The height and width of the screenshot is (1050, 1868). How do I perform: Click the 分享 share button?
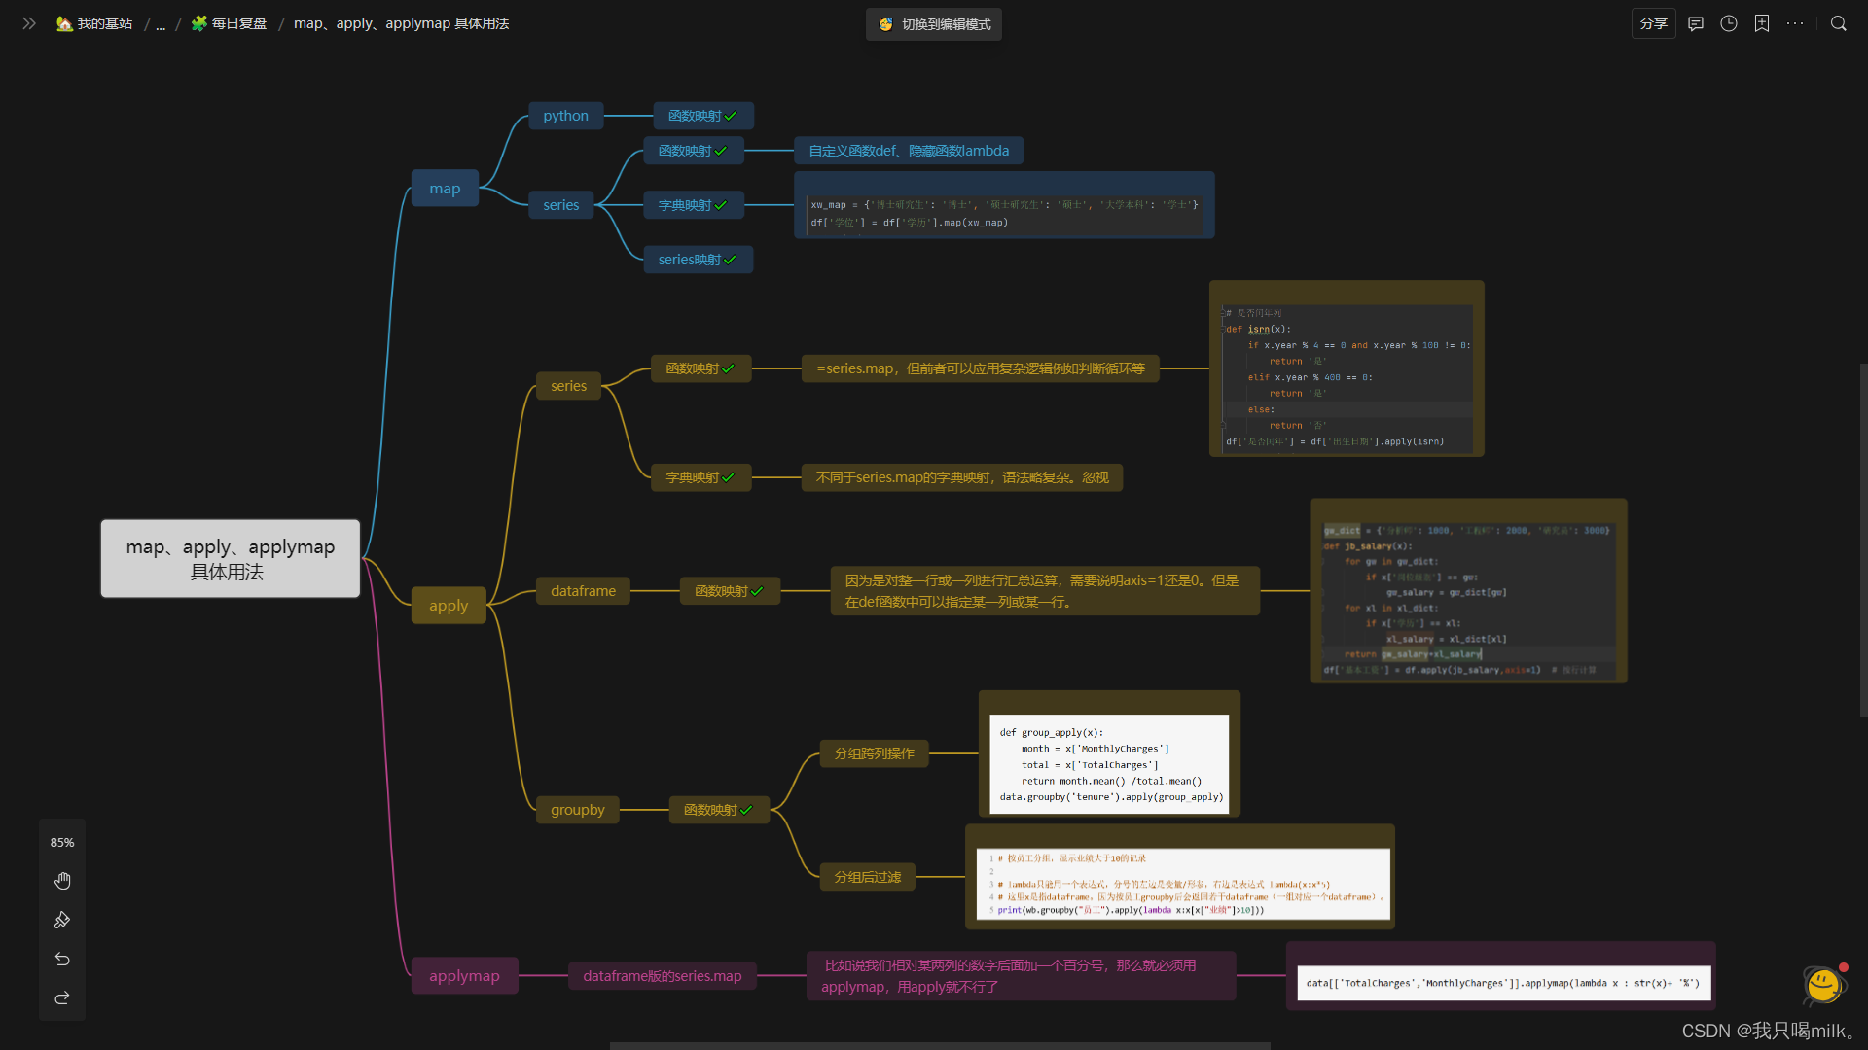(1653, 23)
